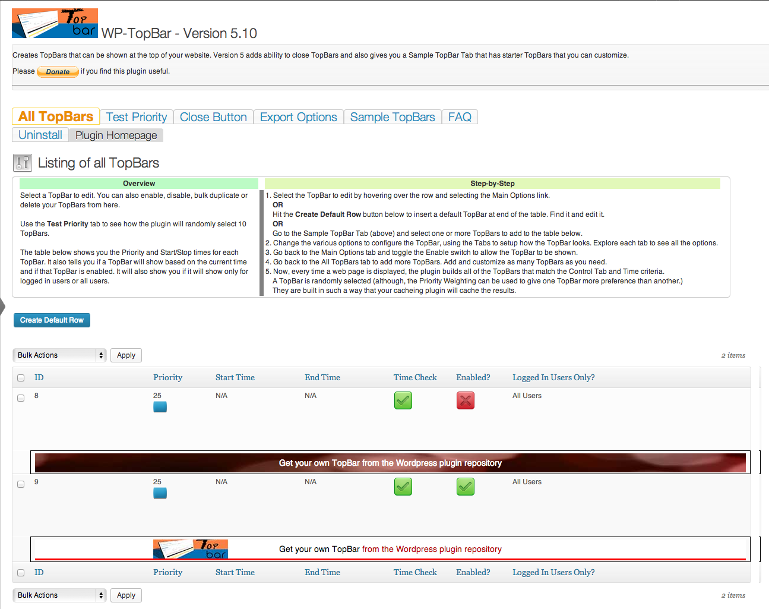Click green Time Check icon for row 8

[x=403, y=400]
